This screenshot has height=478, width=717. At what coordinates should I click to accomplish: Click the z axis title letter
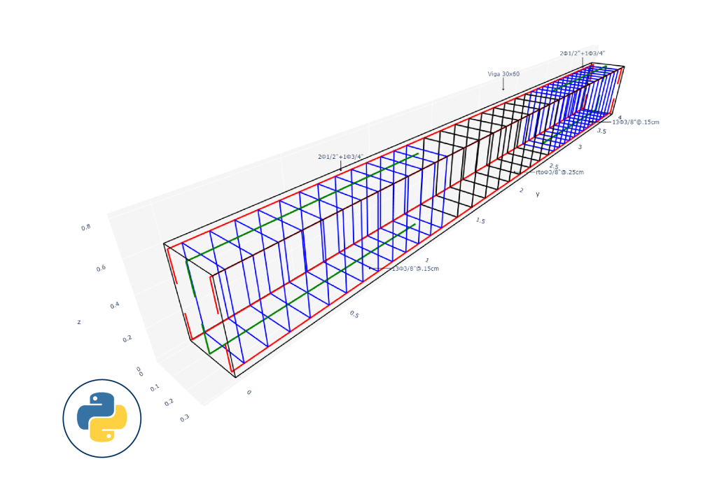tap(79, 322)
